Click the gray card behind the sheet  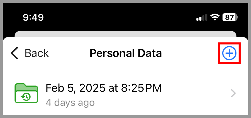[125, 34]
